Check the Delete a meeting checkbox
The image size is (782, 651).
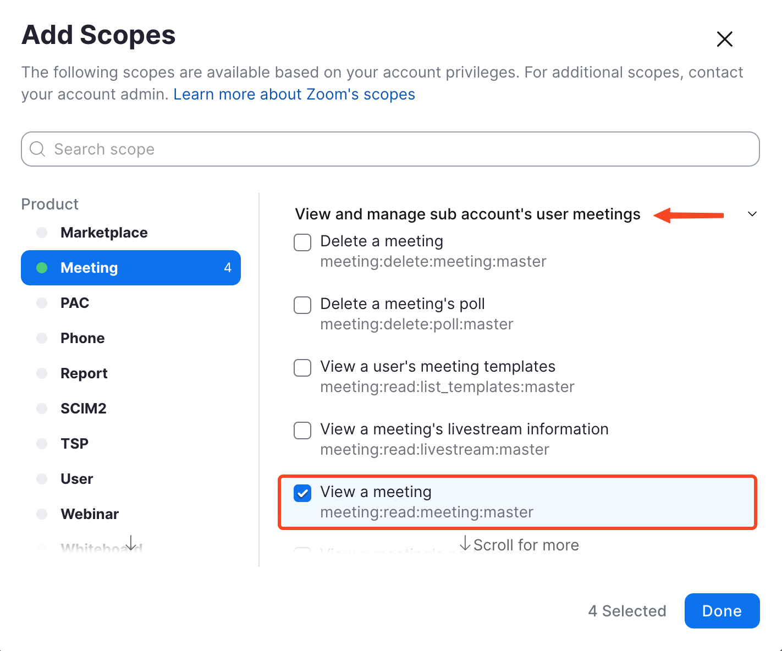302,242
